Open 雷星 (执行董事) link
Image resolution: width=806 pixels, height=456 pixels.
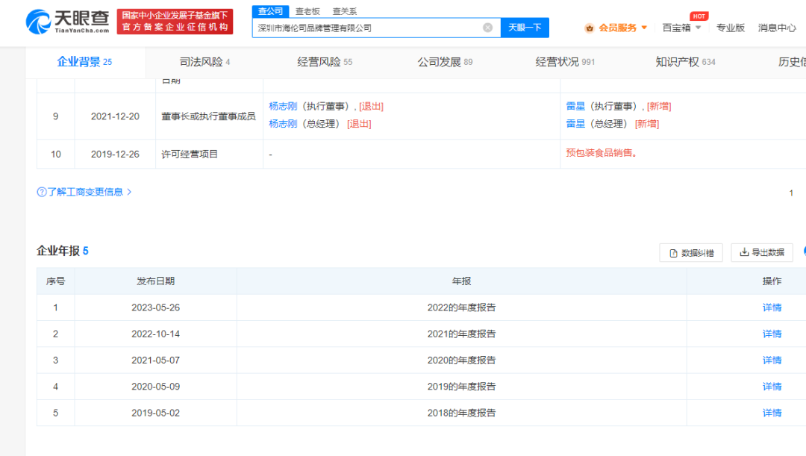coord(575,107)
